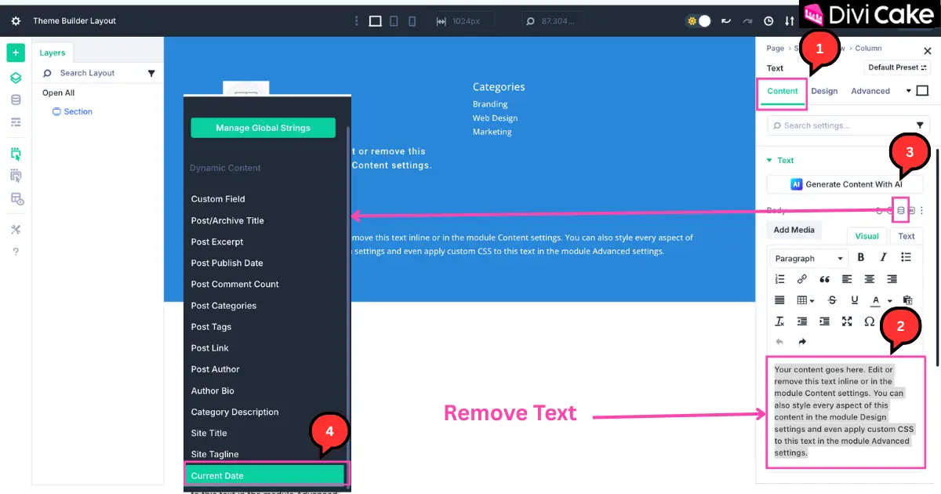This screenshot has height=494, width=941.
Task: Switch to phone view icon
Action: click(412, 21)
